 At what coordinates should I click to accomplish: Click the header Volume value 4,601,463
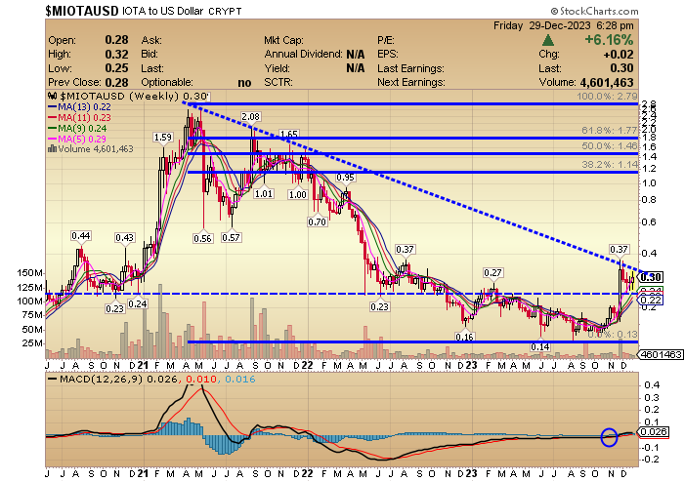pyautogui.click(x=607, y=82)
